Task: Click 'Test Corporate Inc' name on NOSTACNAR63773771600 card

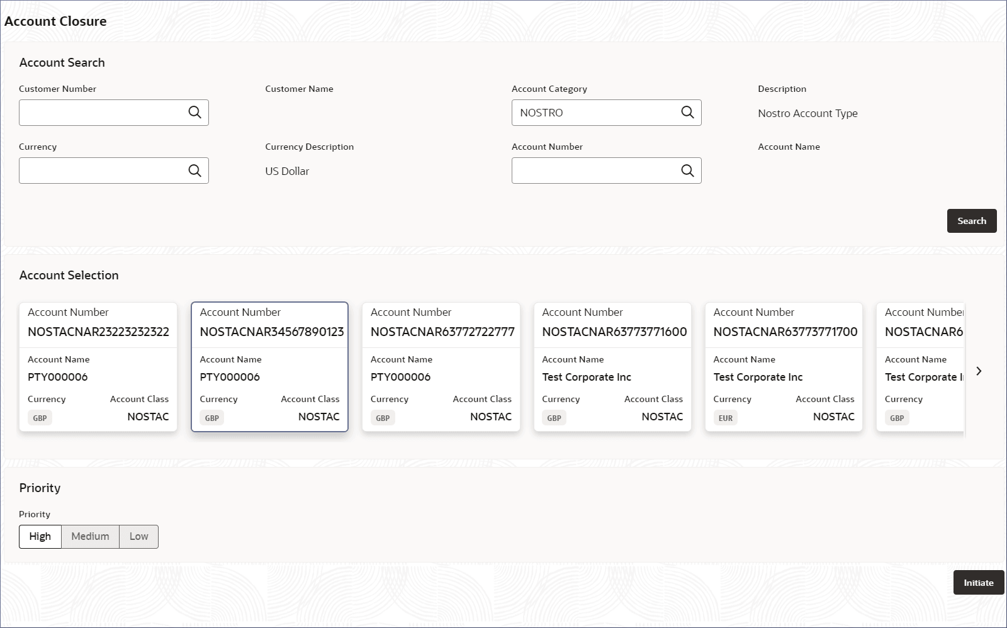Action: tap(587, 377)
